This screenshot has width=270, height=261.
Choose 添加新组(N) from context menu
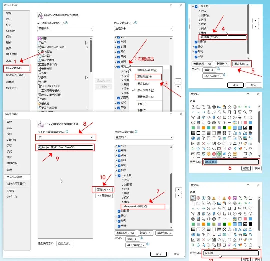click(x=144, y=77)
